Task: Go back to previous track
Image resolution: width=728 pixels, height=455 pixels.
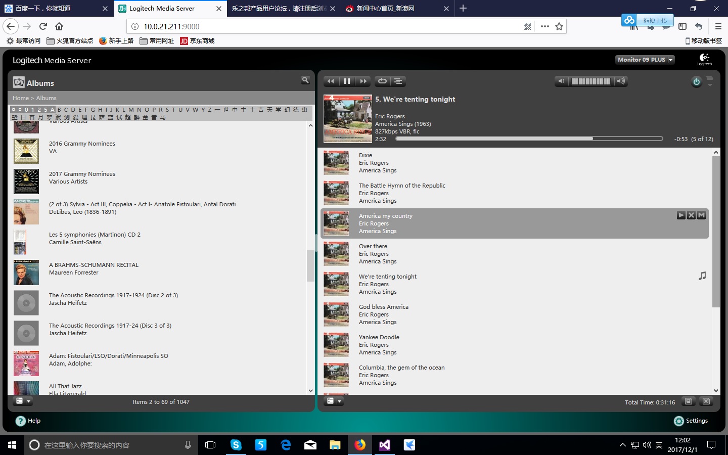Action: [x=331, y=81]
